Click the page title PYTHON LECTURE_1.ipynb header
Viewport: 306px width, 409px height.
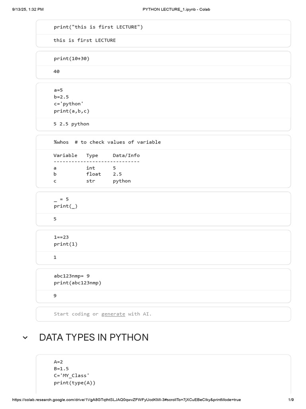pos(176,10)
